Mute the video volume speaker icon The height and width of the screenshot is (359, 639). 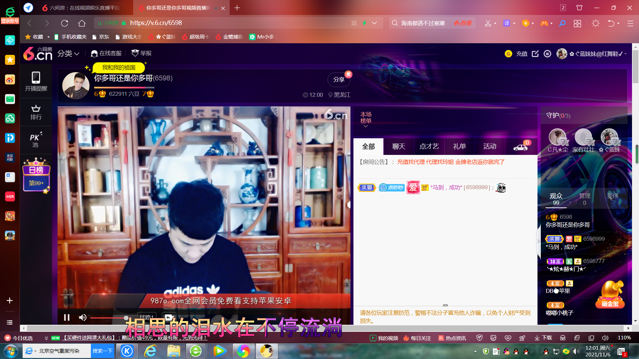click(83, 317)
